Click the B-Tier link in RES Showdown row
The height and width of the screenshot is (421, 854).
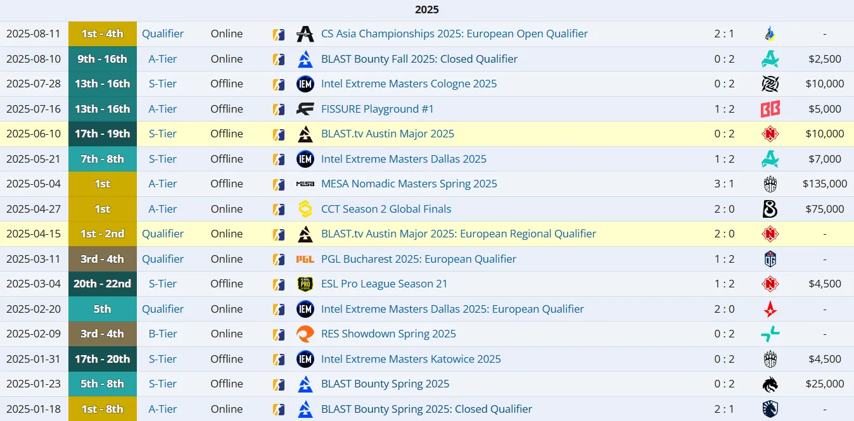tap(163, 334)
